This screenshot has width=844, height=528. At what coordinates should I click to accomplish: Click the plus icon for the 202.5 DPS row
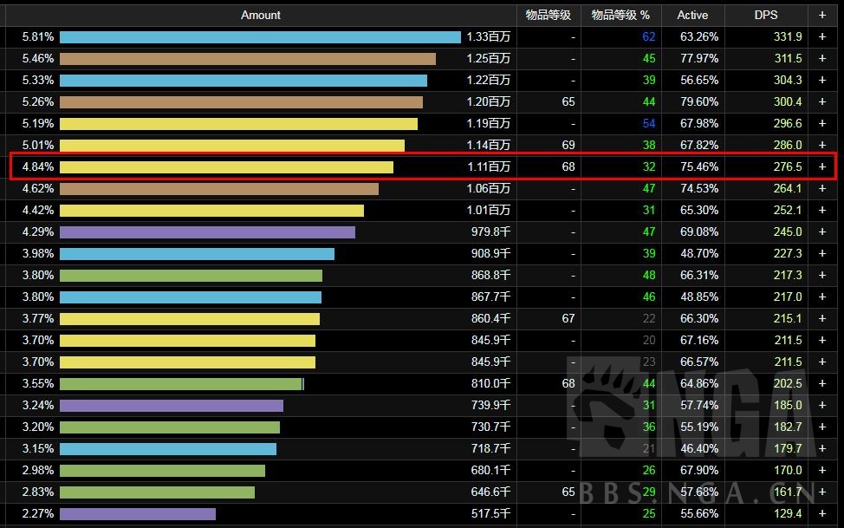pos(822,383)
